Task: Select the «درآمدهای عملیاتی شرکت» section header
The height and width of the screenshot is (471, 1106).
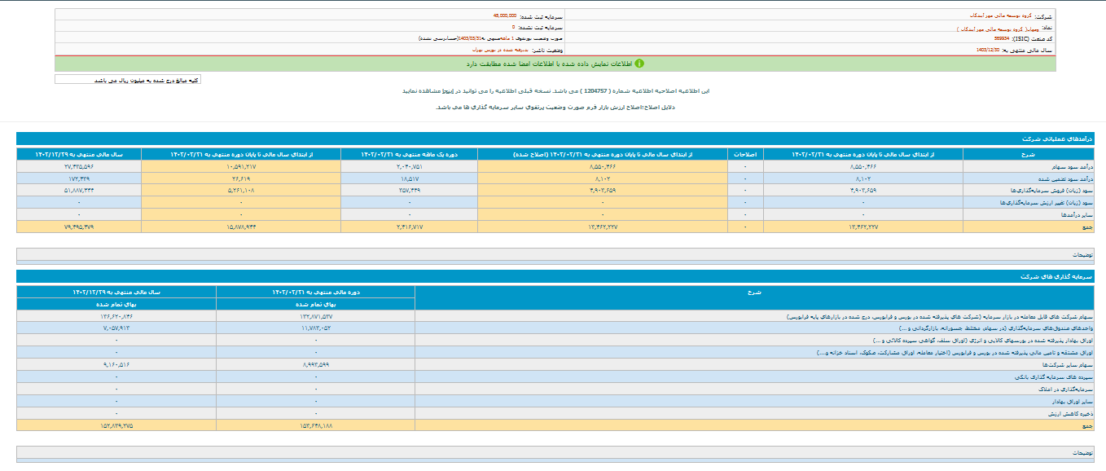Action: pos(1057,139)
